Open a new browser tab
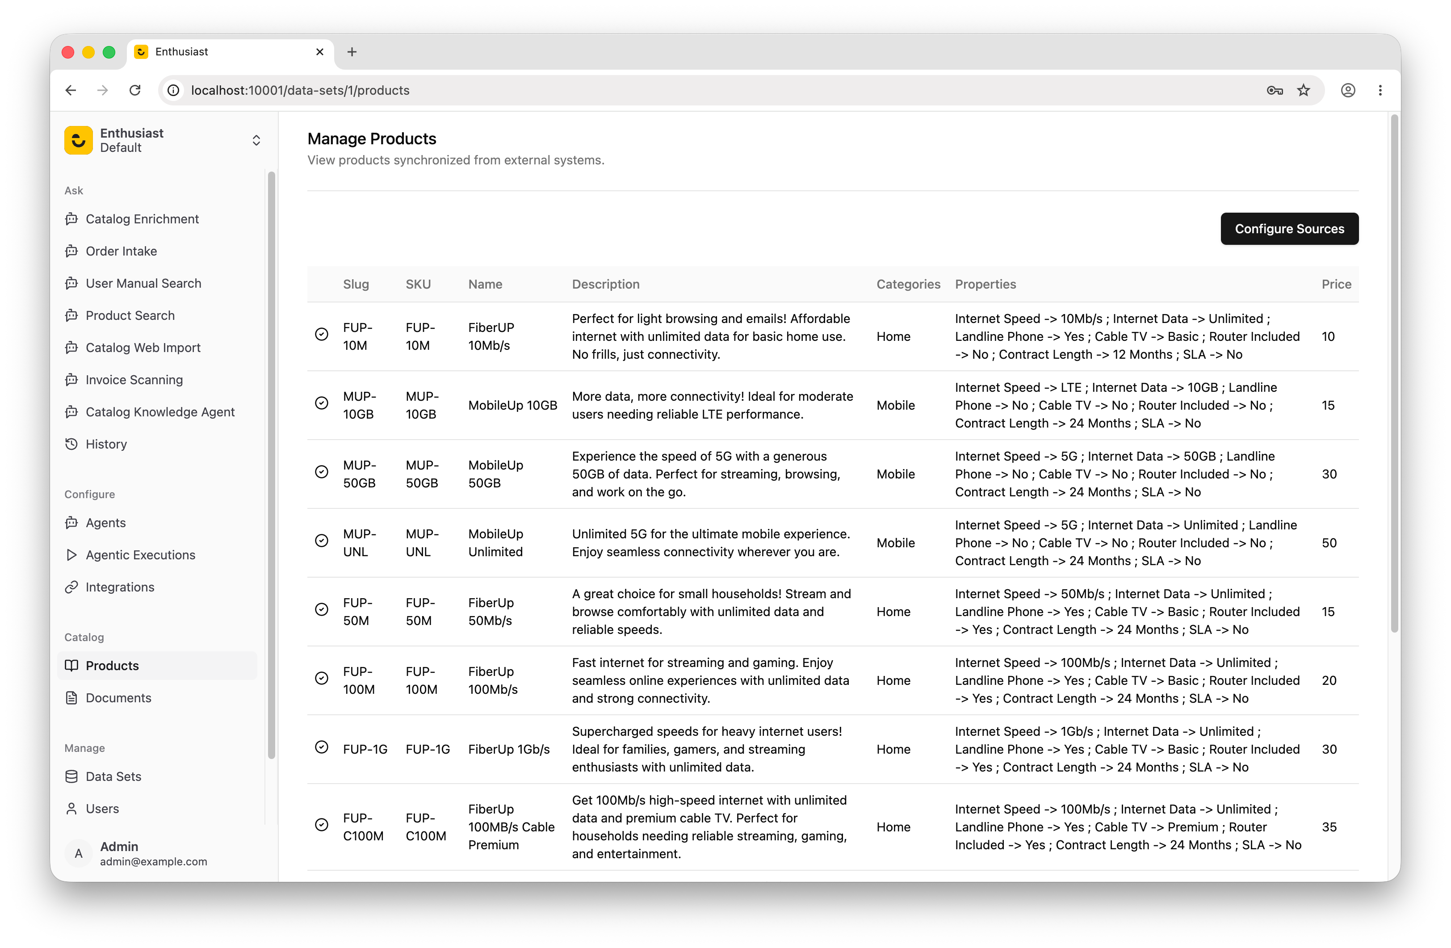The height and width of the screenshot is (948, 1451). [352, 52]
